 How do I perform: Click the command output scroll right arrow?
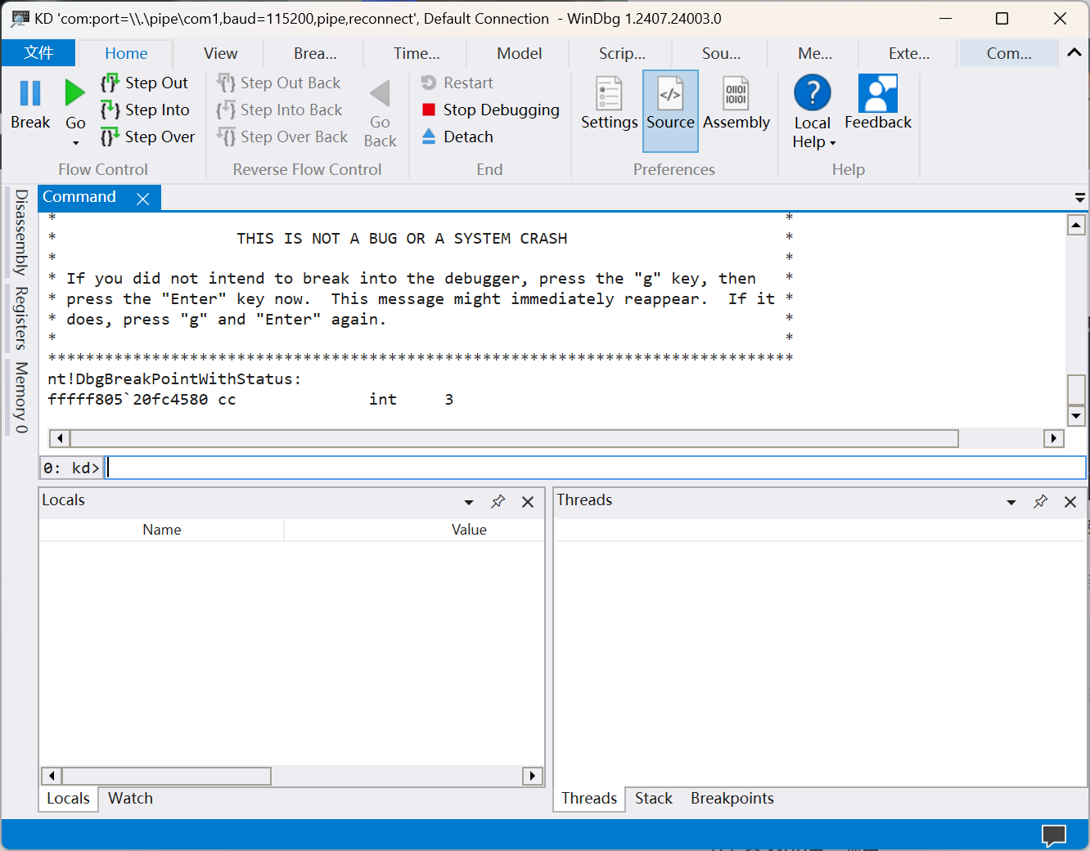pyautogui.click(x=1054, y=438)
